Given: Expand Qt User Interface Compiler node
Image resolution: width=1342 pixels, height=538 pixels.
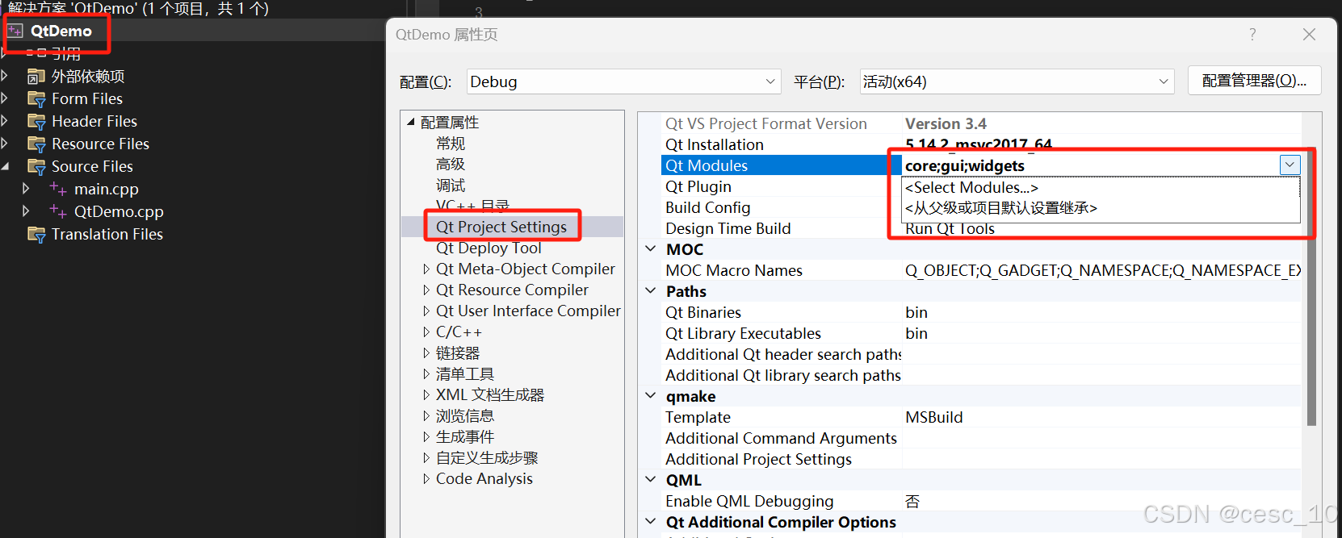Looking at the screenshot, I should pos(426,311).
